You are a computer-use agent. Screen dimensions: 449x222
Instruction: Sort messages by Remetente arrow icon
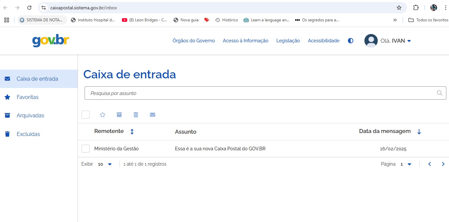(x=132, y=132)
